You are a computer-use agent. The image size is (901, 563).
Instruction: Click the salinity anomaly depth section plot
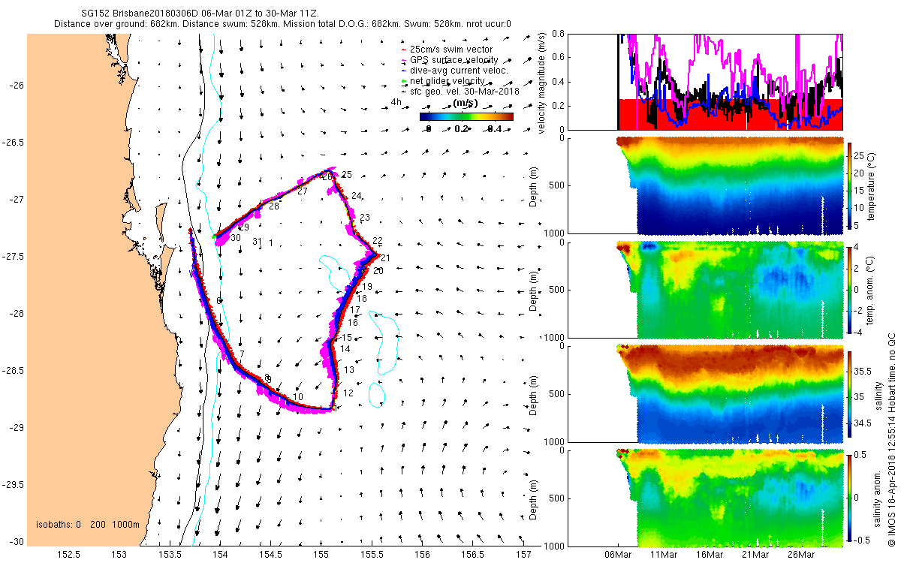point(706,497)
